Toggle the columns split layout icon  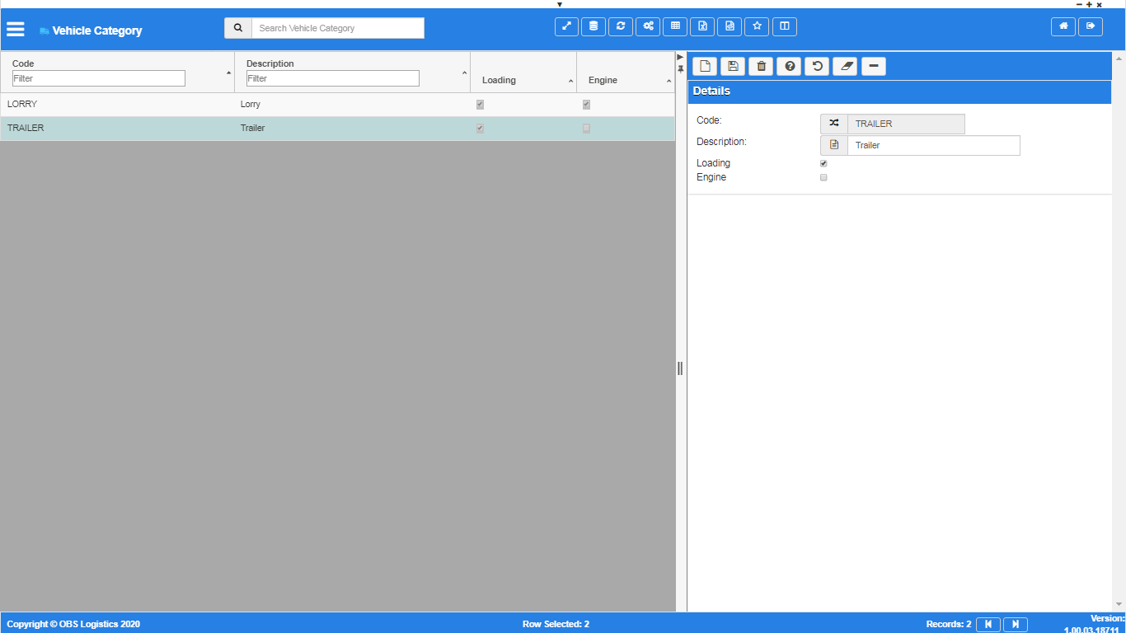[784, 26]
